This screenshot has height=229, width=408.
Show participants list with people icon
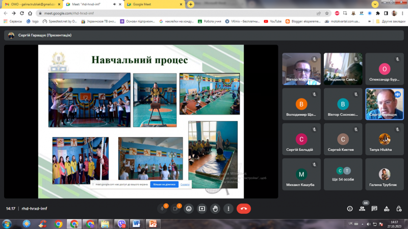click(x=362, y=209)
